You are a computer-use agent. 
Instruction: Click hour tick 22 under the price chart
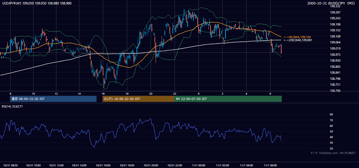pos(175,94)
